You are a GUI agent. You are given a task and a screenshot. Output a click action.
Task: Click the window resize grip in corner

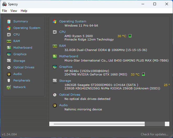click(x=171, y=136)
